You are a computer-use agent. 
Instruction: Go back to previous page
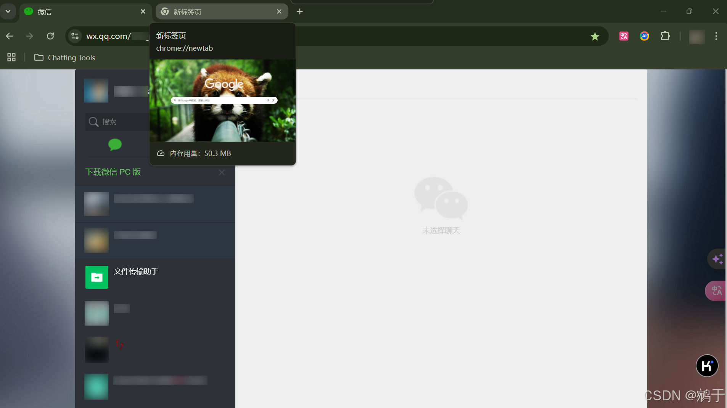click(x=10, y=36)
